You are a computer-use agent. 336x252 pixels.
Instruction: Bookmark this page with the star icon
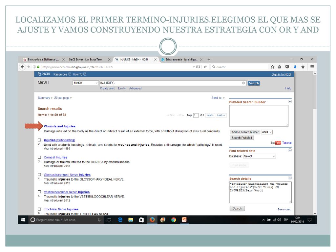tap(272, 67)
